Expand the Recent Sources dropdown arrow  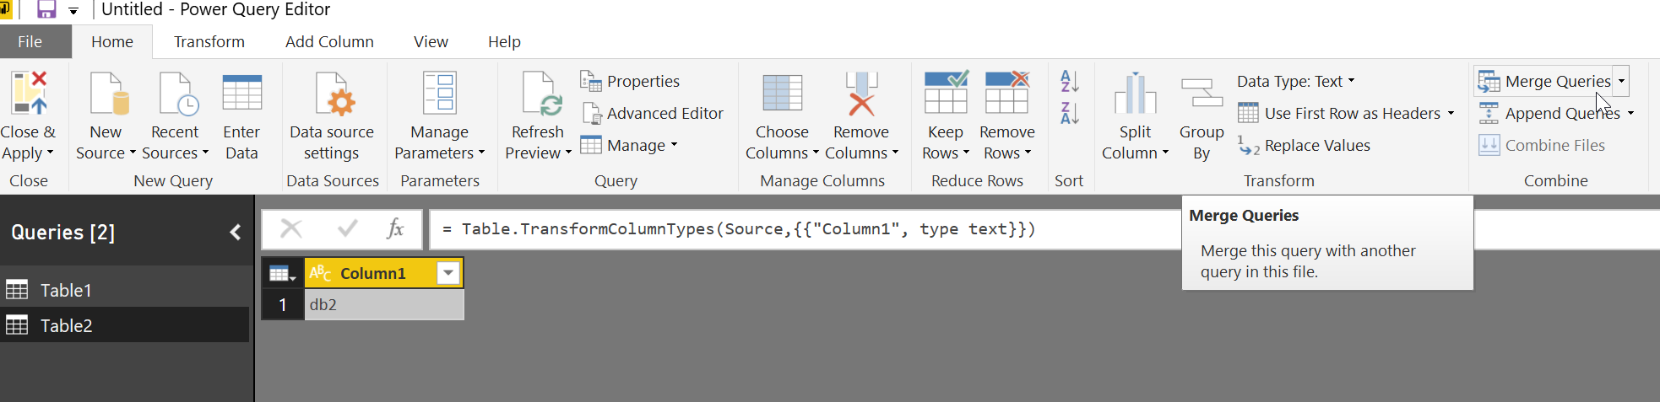click(205, 153)
